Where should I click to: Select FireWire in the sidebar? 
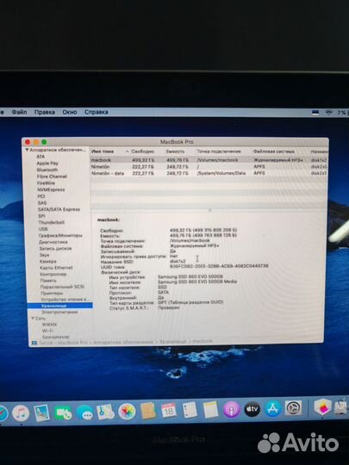tap(46, 183)
